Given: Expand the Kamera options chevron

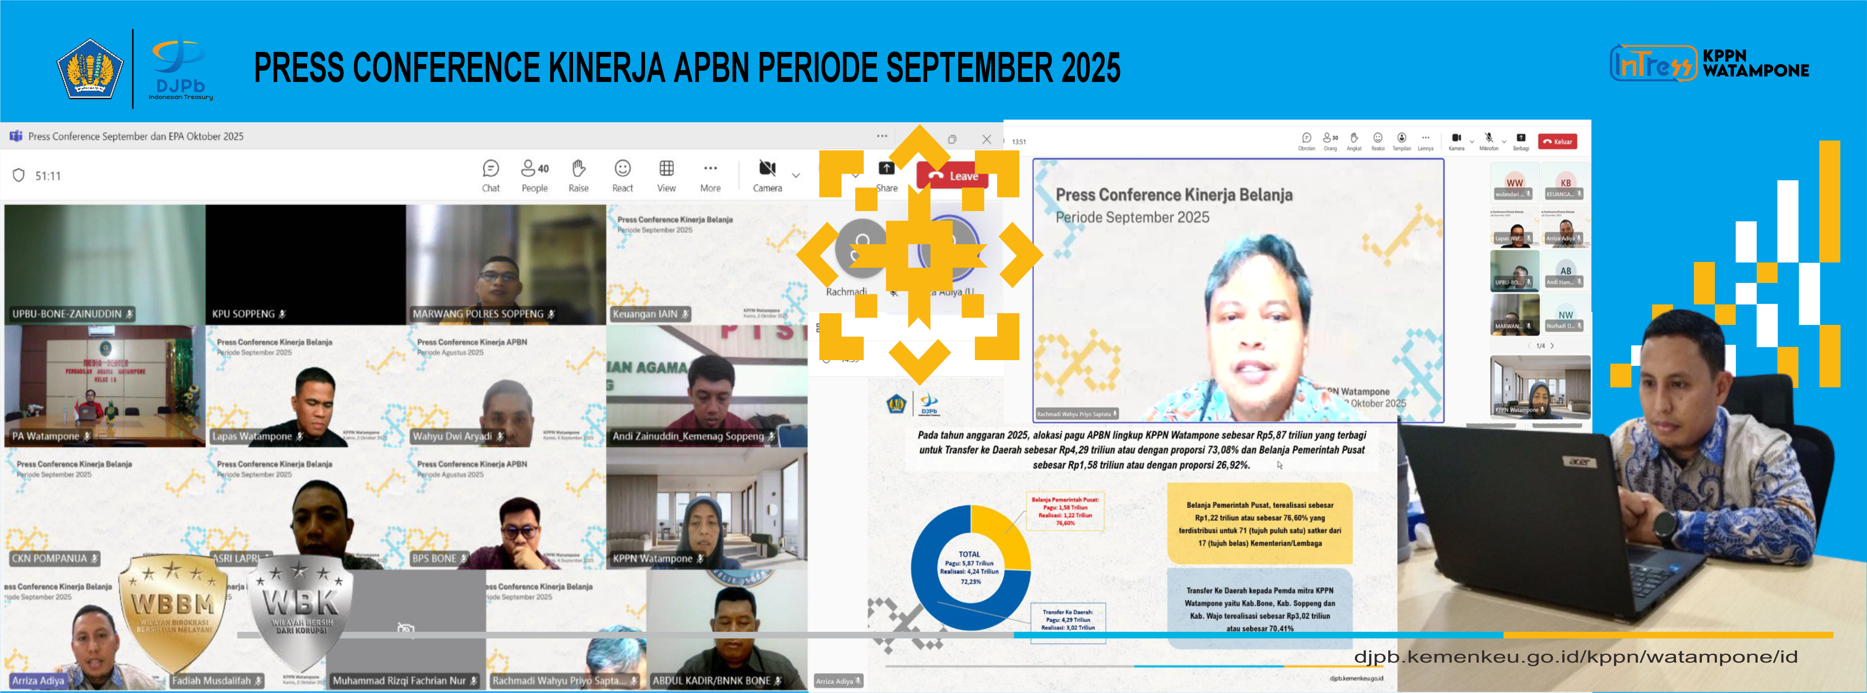Looking at the screenshot, I should (1472, 142).
